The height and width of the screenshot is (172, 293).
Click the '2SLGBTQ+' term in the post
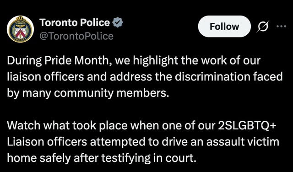(x=247, y=125)
